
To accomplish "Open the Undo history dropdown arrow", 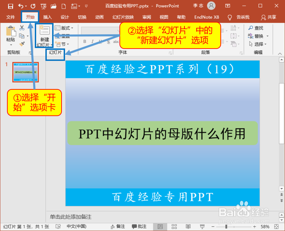I will 26,6.
